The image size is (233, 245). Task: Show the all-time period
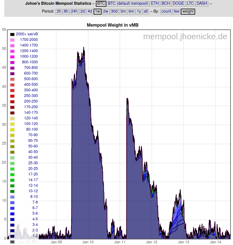tap(146, 11)
